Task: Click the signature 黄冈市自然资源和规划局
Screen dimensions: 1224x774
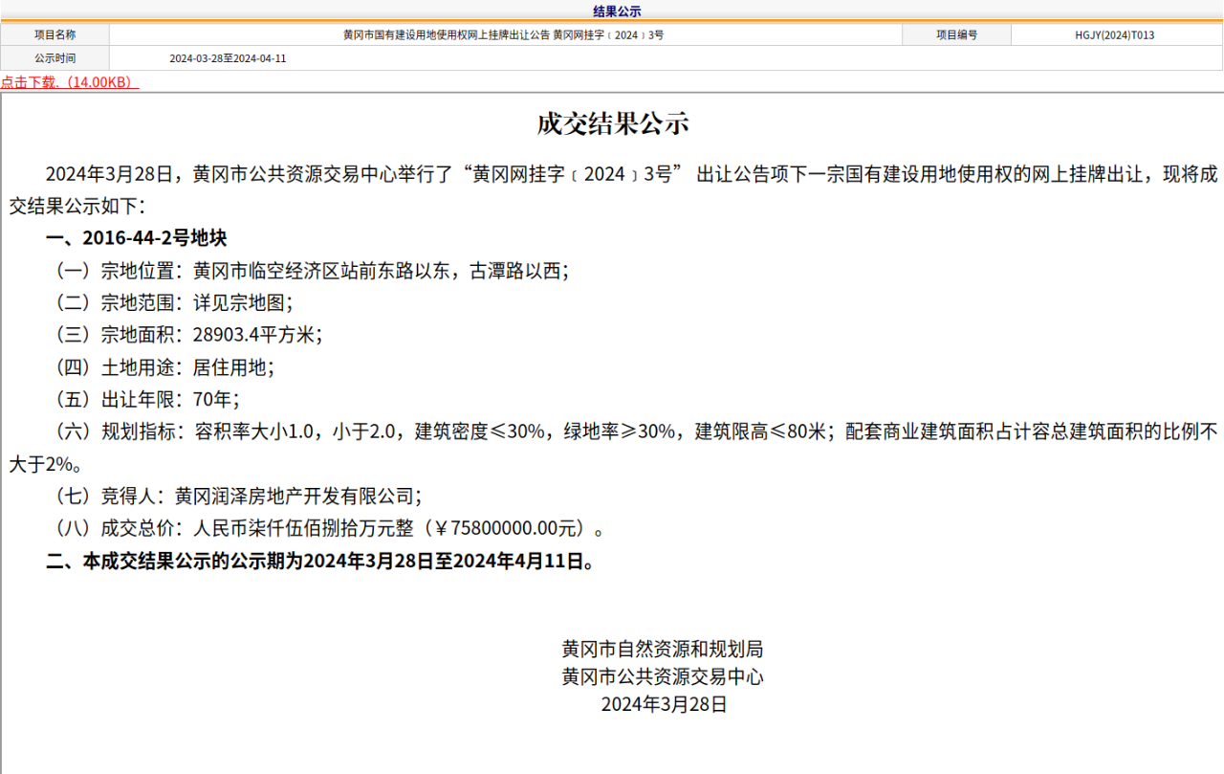Action: (663, 650)
